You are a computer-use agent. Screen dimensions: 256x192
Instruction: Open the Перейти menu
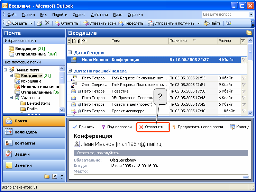coord(60,15)
